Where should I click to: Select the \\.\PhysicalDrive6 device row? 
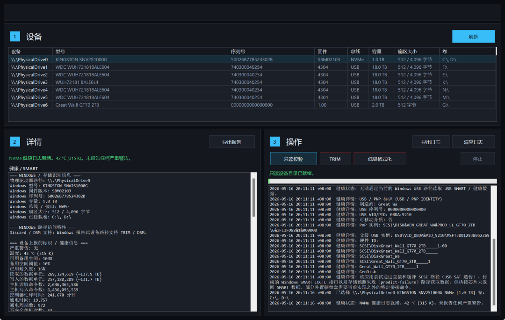(252, 105)
